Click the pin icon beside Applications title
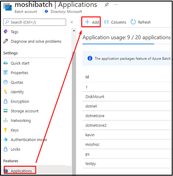173x176 pixels. [x=106, y=5]
